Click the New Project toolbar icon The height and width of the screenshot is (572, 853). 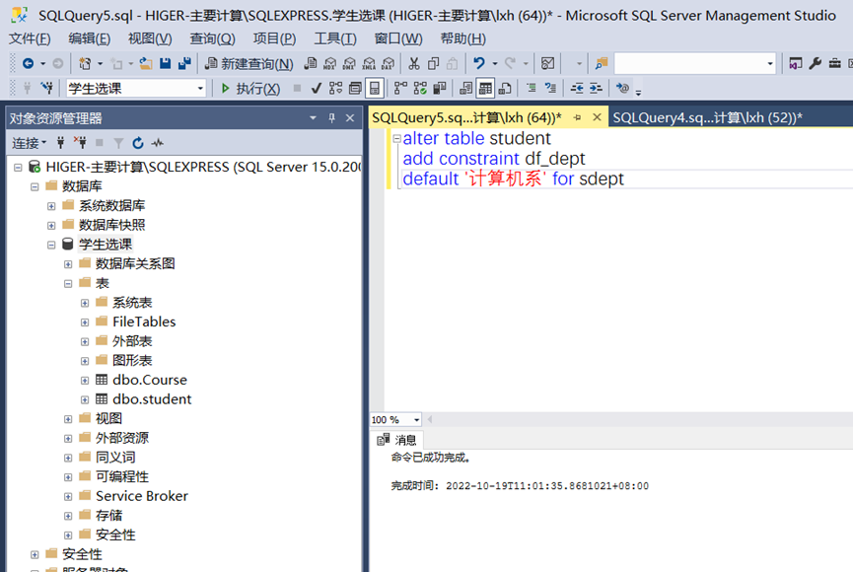(x=85, y=64)
